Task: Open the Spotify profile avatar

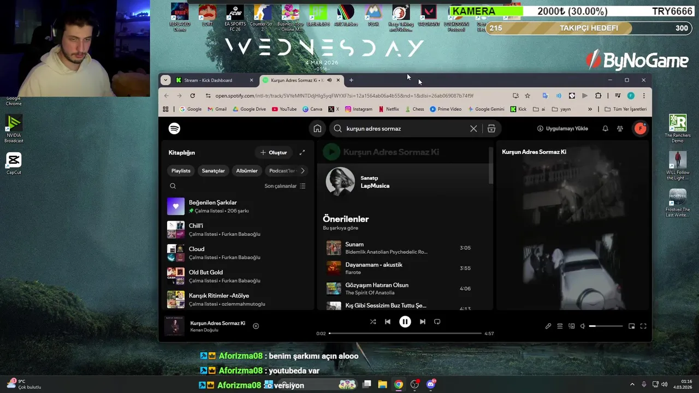Action: coord(640,129)
